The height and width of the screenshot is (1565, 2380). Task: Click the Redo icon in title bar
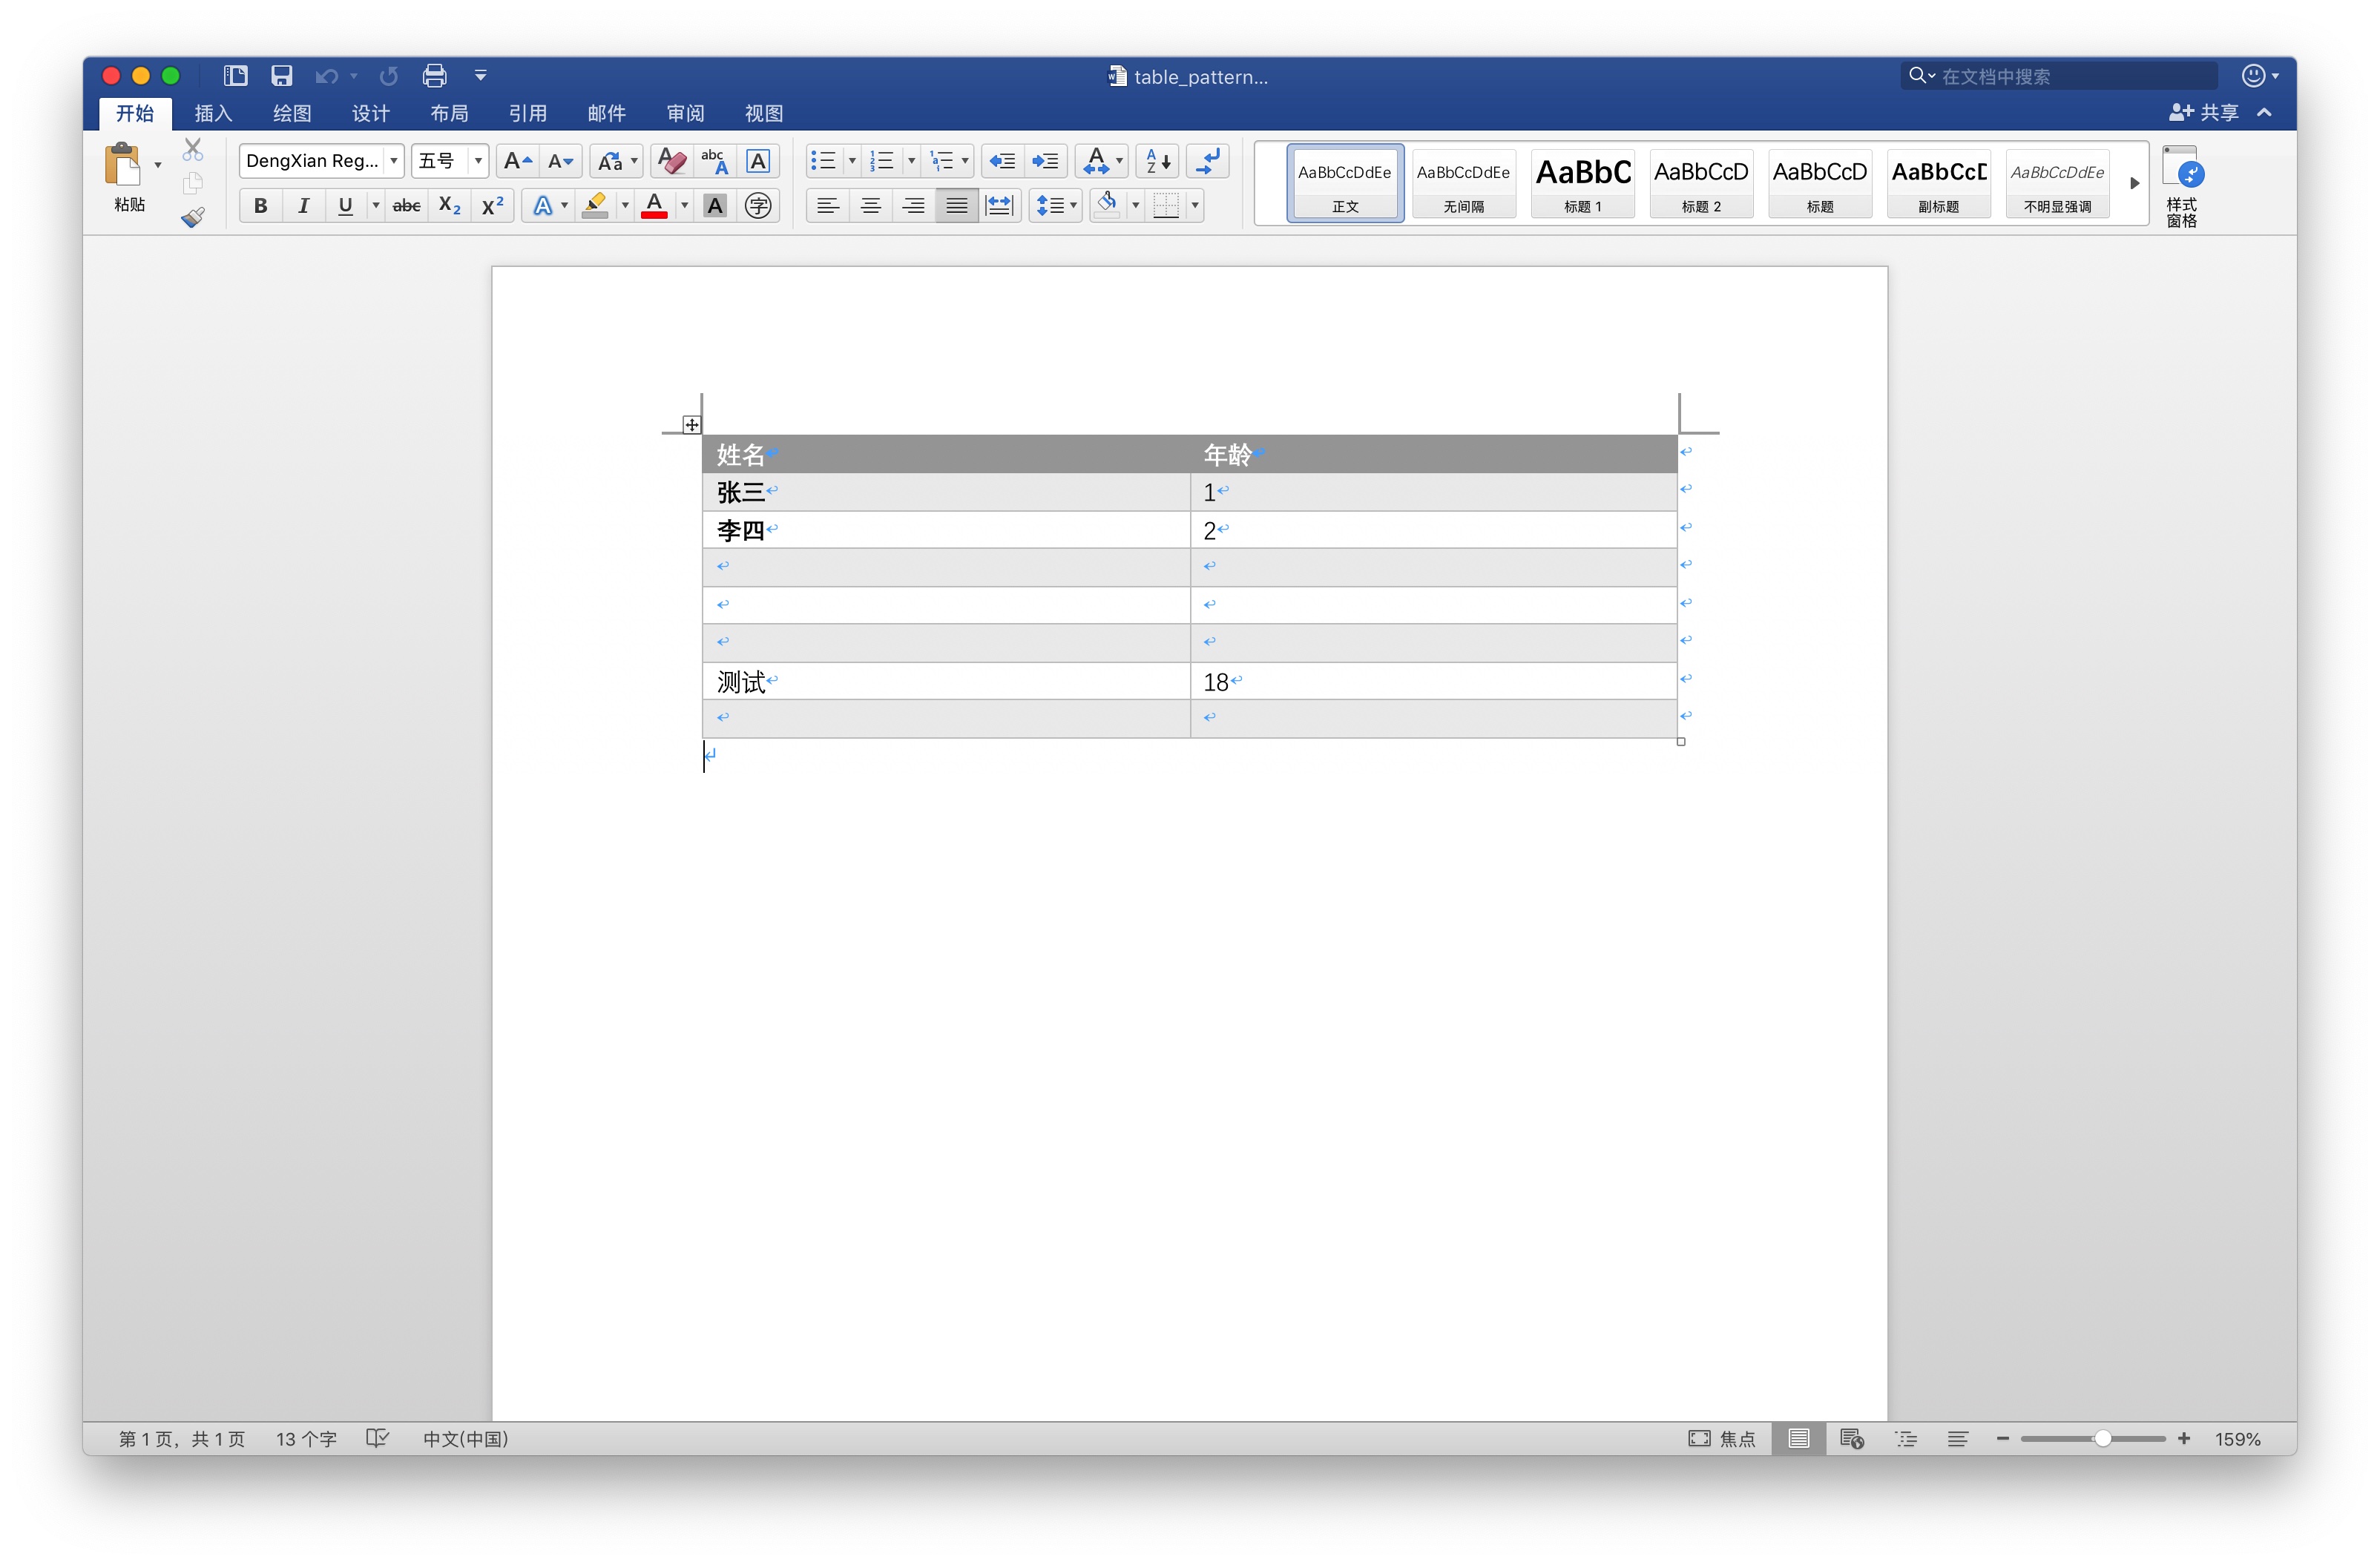point(389,76)
